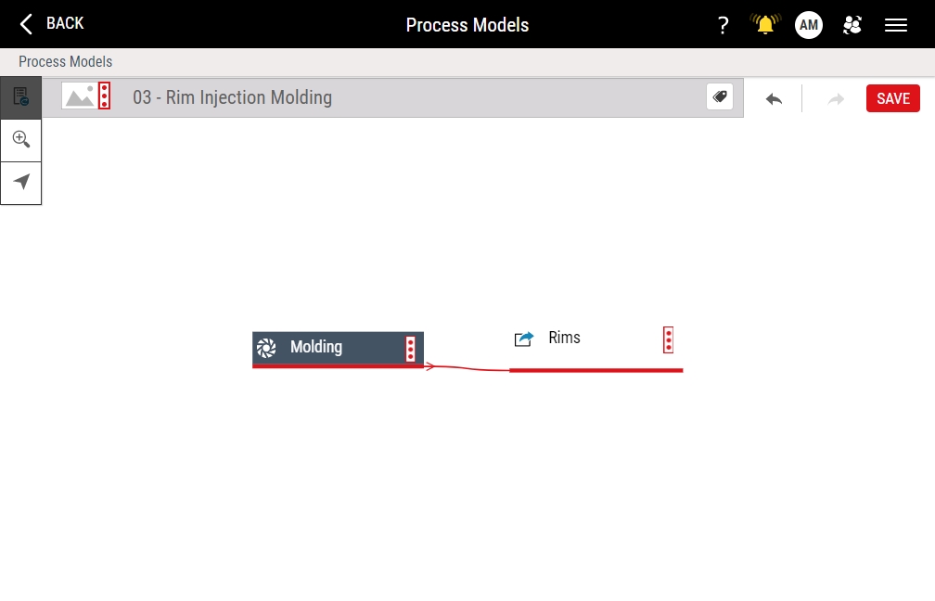
Task: Save the process model
Action: point(892,98)
